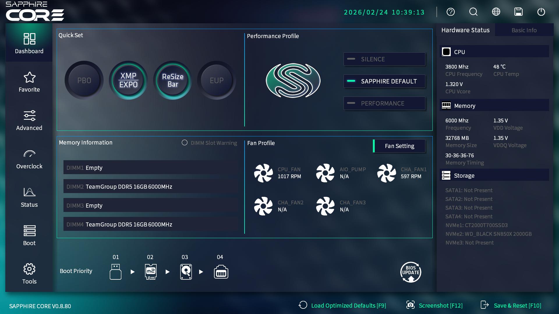The height and width of the screenshot is (314, 559).
Task: Select the SILENCE performance profile
Action: pos(384,59)
